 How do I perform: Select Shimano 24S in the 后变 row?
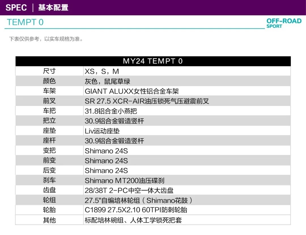tap(106, 171)
